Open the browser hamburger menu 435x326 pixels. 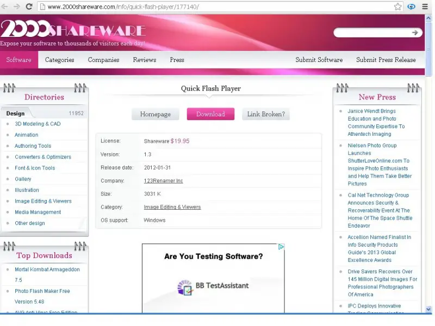click(425, 7)
